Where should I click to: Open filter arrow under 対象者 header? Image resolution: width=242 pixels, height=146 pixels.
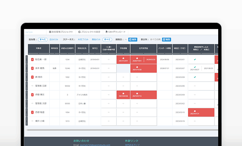(39, 53)
